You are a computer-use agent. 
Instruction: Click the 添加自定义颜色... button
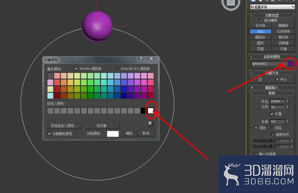pyautogui.click(x=64, y=126)
